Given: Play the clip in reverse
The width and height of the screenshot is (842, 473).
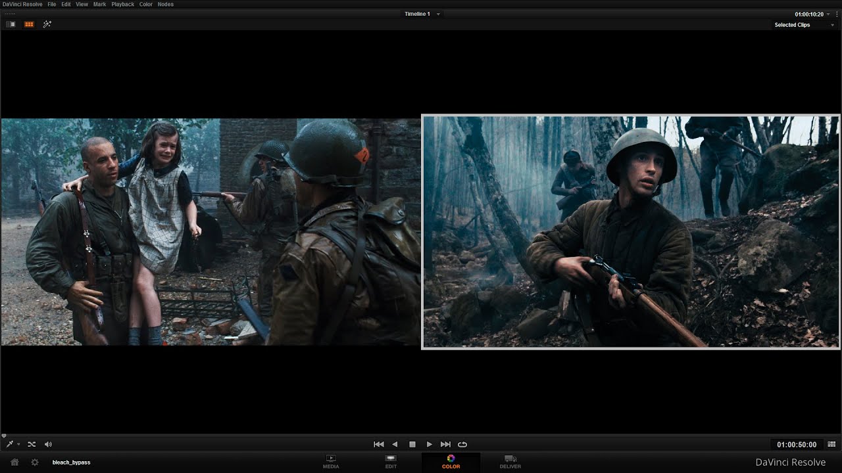Looking at the screenshot, I should (x=395, y=444).
